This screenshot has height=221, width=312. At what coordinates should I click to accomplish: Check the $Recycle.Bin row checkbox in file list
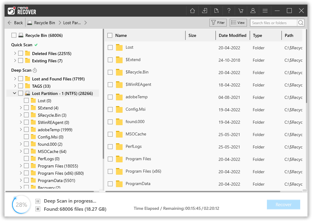tap(110, 72)
